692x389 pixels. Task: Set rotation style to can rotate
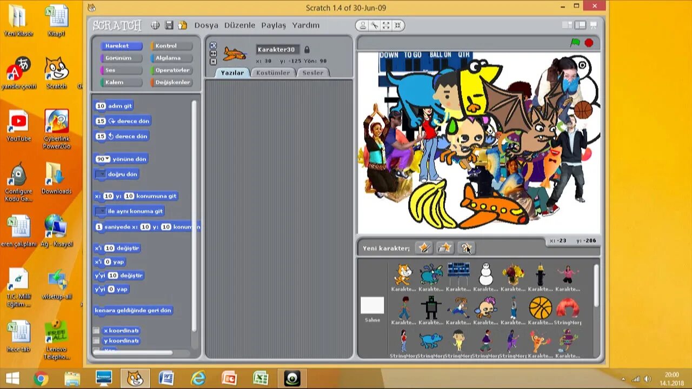(213, 45)
